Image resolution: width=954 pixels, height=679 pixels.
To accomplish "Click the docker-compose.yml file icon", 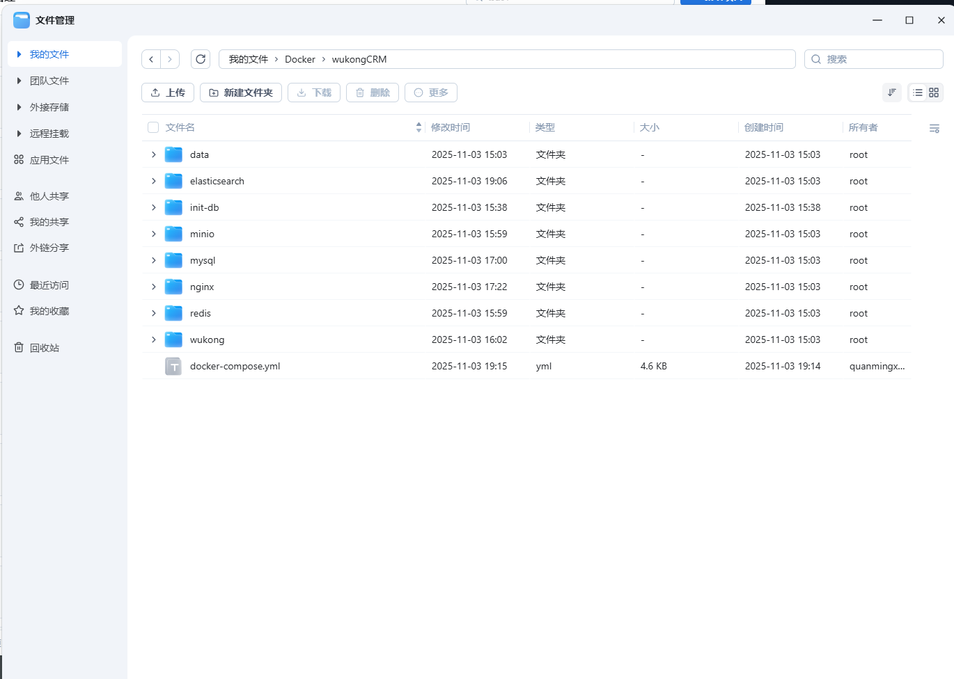I will (x=173, y=366).
